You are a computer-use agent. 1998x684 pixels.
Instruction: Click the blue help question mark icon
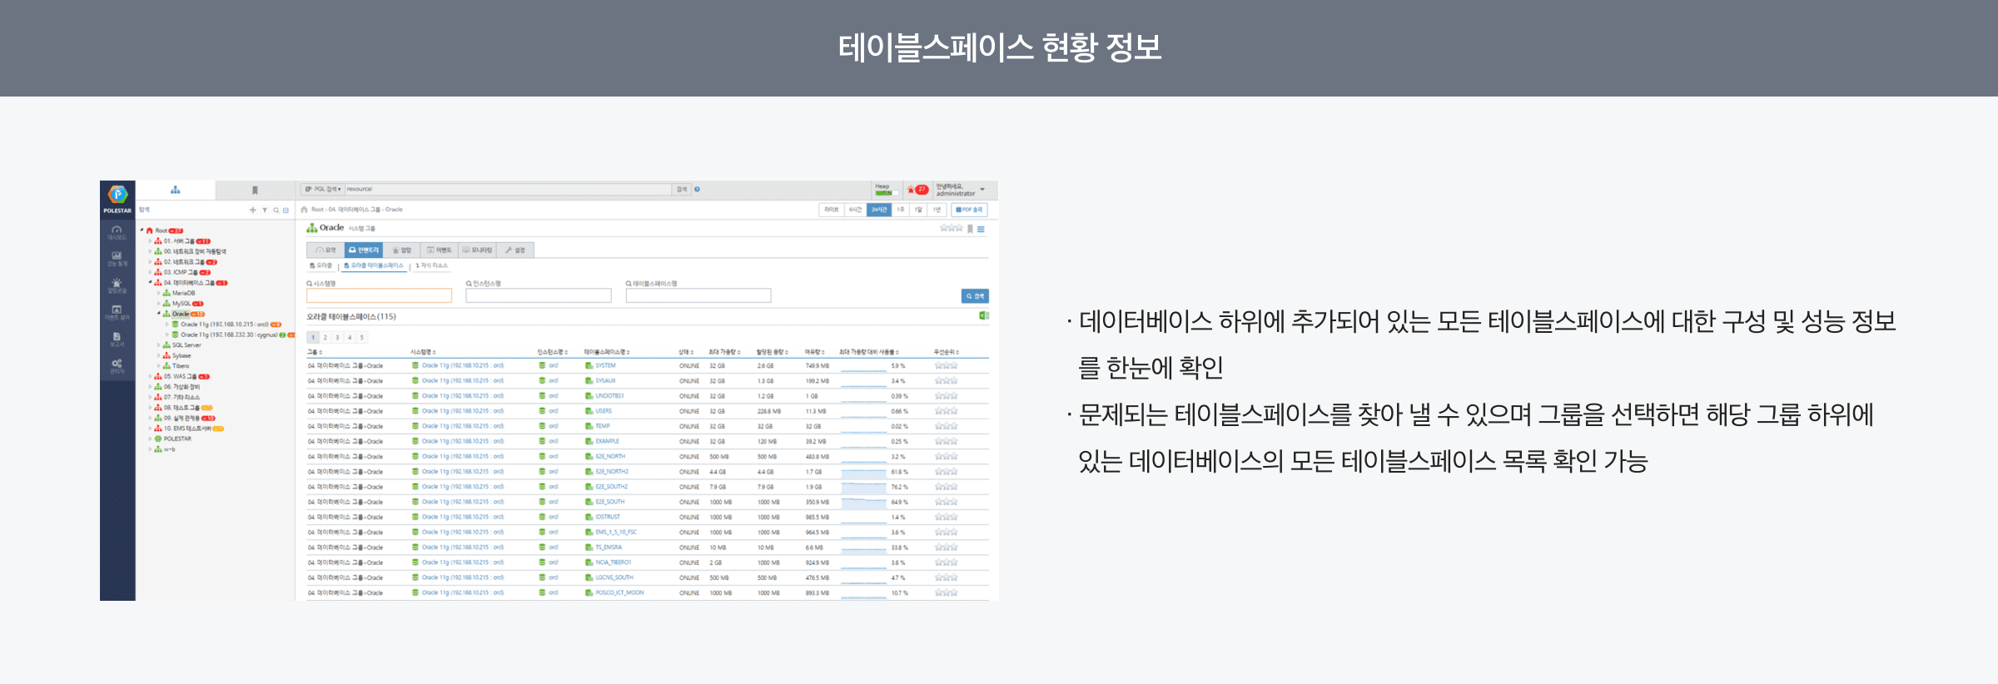click(x=697, y=190)
